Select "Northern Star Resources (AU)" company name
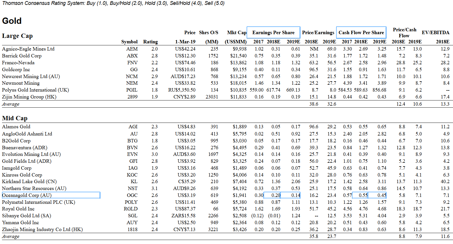The height and width of the screenshot is (244, 453). (34, 188)
